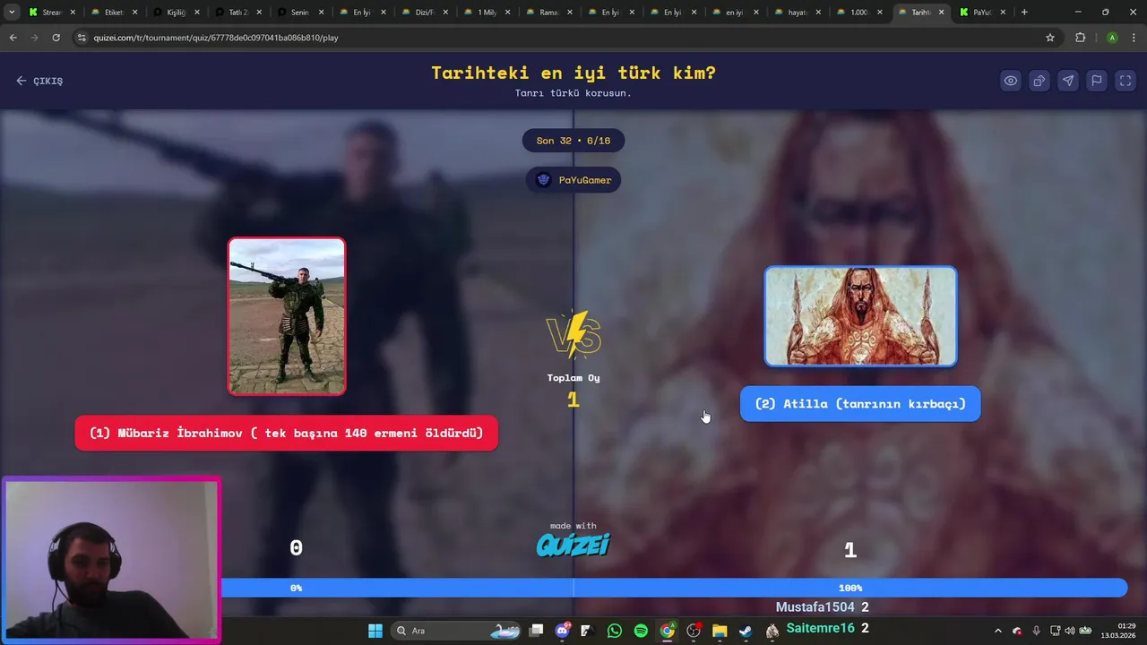The image size is (1147, 645).
Task: Close the Stream tab
Action: pos(73,13)
